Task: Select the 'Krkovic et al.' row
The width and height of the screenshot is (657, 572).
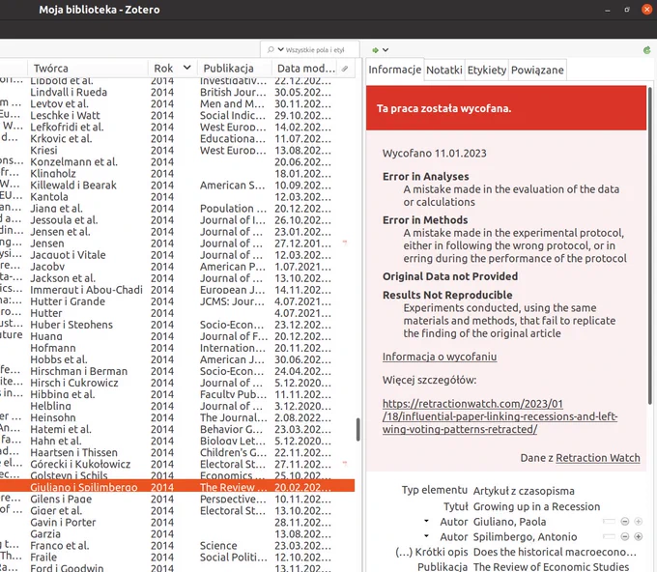Action: coord(177,139)
